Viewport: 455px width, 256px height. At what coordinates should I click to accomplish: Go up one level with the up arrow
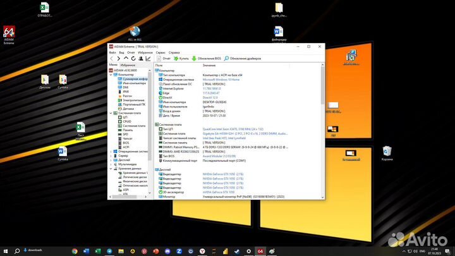coord(126,59)
